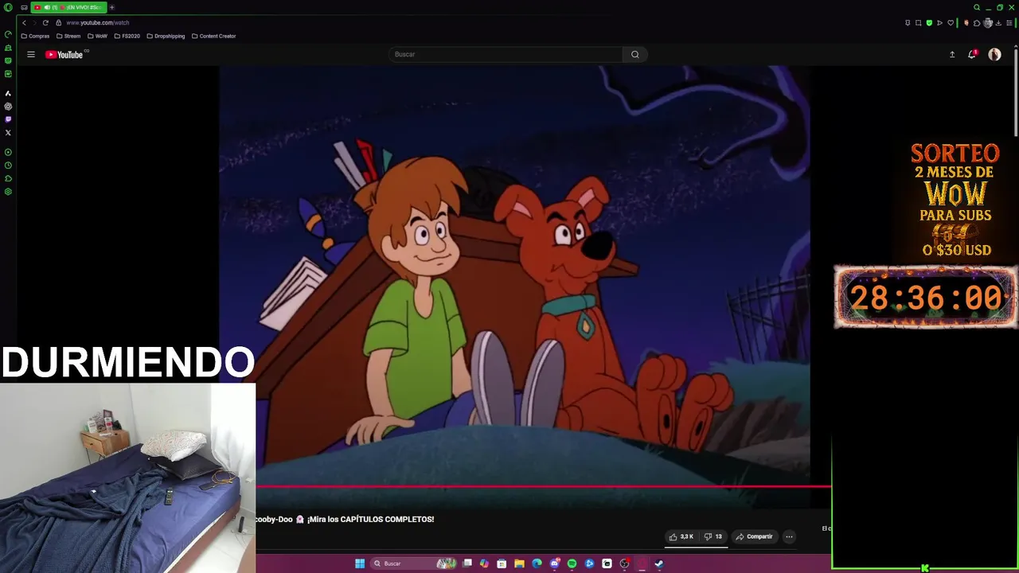Open YouTube account avatar menu
The height and width of the screenshot is (573, 1019).
[994, 54]
